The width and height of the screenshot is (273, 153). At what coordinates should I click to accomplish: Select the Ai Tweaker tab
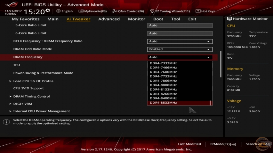pos(78,19)
